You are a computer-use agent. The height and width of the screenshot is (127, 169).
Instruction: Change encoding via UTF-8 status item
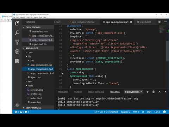(x=136, y=112)
